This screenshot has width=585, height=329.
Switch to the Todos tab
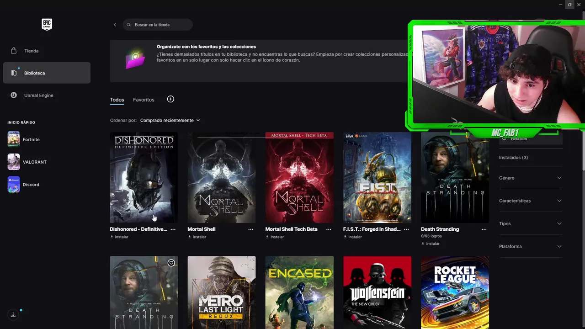coord(117,100)
